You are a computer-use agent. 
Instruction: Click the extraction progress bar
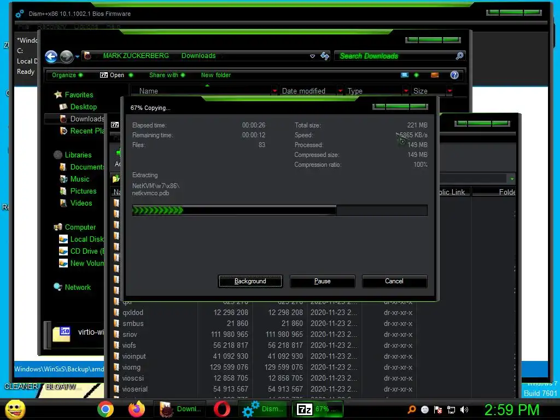click(x=279, y=211)
